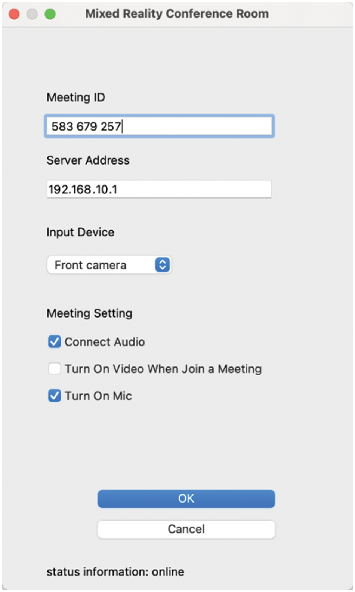Image resolution: width=355 pixels, height=592 pixels.
Task: Disable the Turn On Mic checkbox
Action: pyautogui.click(x=55, y=396)
